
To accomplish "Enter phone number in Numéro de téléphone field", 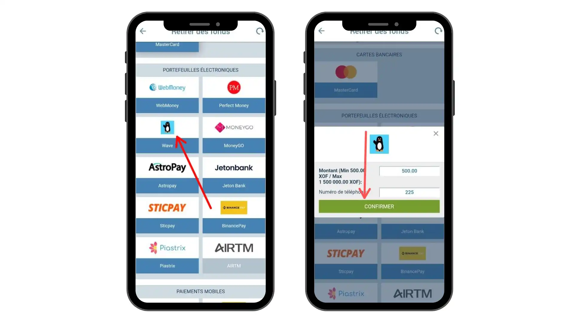I will coord(409,192).
